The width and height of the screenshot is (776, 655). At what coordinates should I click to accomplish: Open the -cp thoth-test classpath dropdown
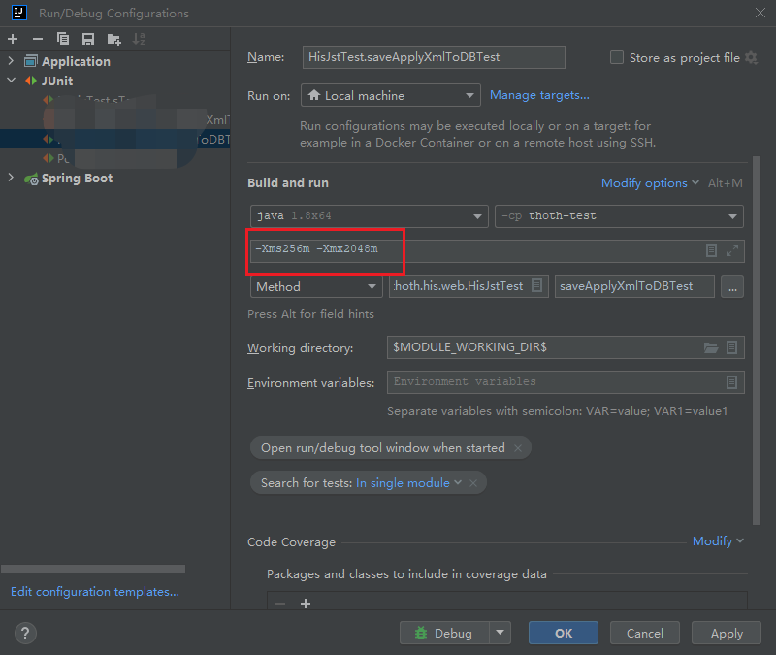619,216
